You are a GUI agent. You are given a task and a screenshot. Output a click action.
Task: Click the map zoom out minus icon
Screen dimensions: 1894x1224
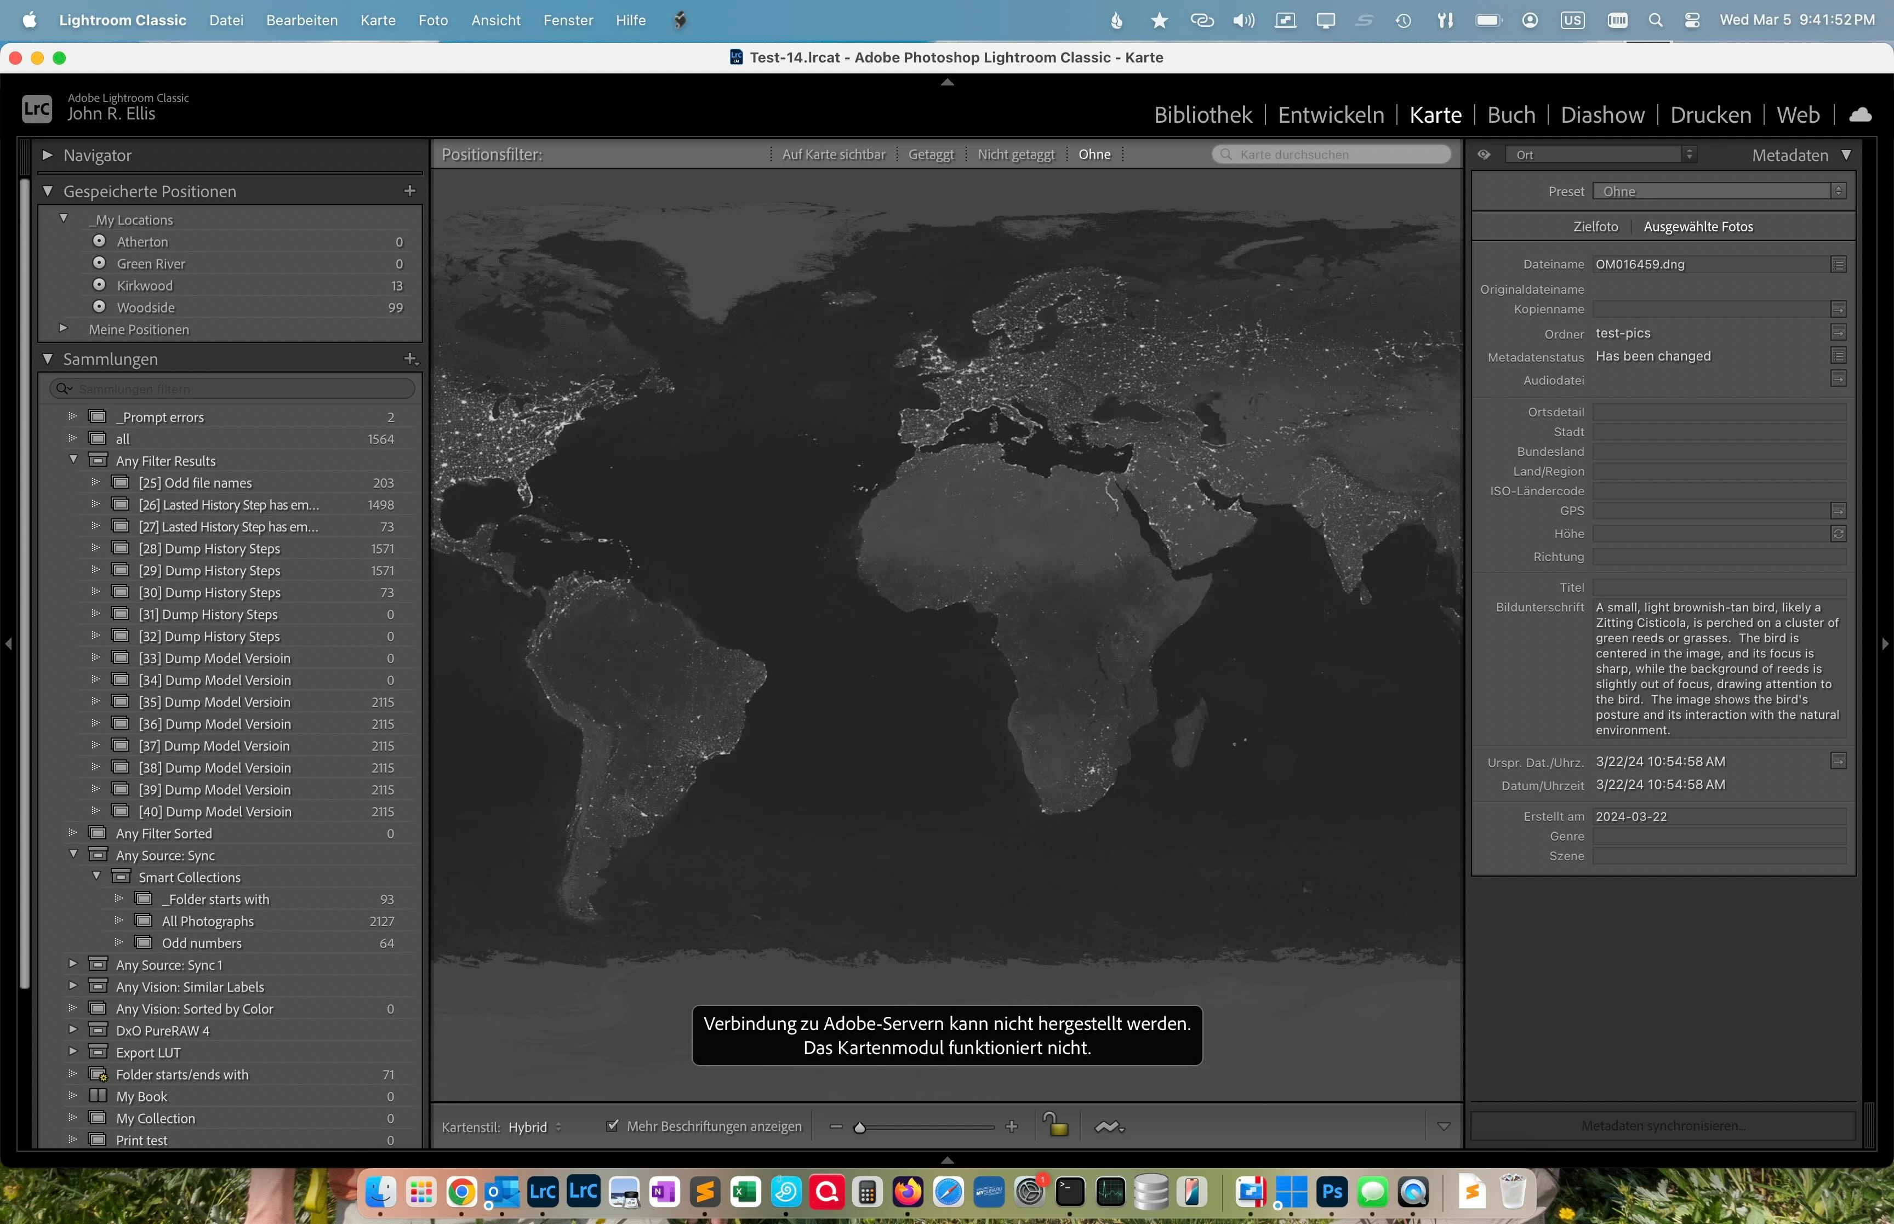pyautogui.click(x=835, y=1127)
